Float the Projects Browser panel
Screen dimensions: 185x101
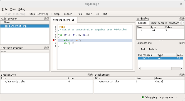45,48
